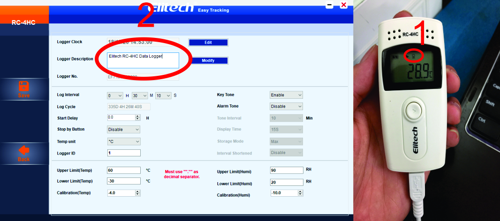Open the Temp unit dropdown
This screenshot has width=500, height=221.
coord(124,141)
